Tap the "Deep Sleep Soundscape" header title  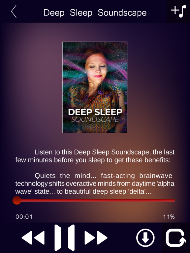(x=95, y=13)
